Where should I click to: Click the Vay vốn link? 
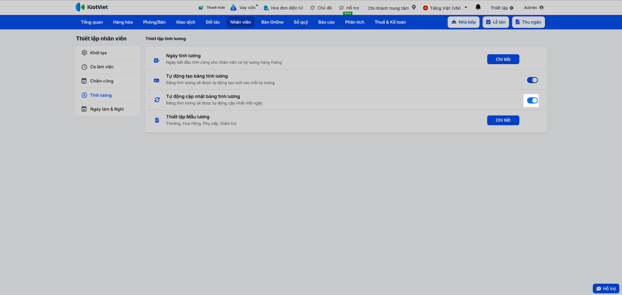point(247,8)
